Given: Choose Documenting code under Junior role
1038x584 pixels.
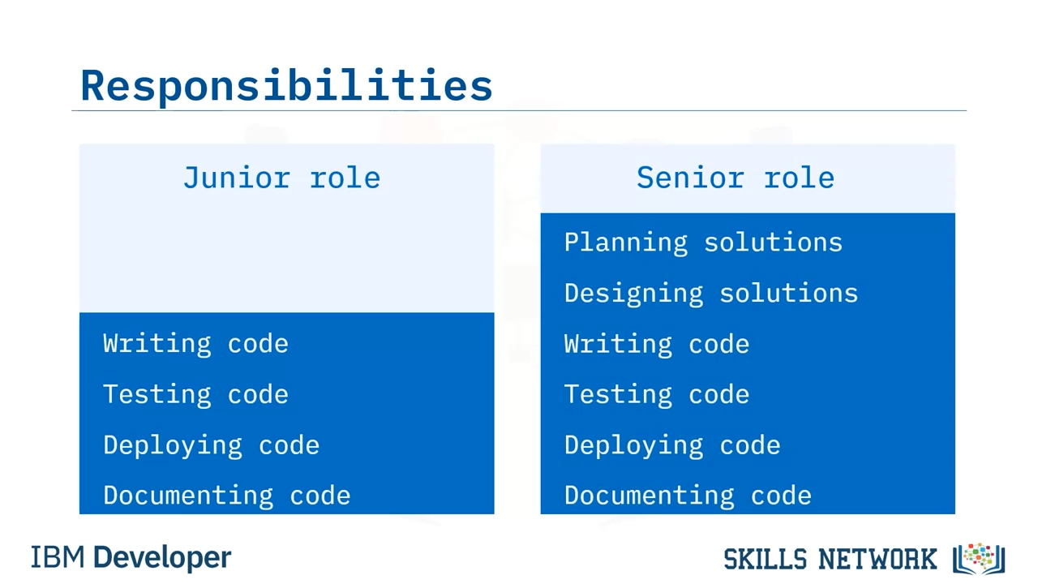Looking at the screenshot, I should pos(226,496).
